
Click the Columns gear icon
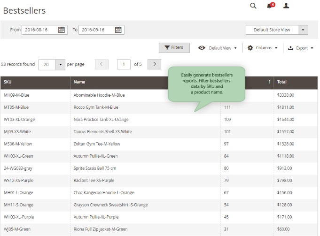pyautogui.click(x=250, y=48)
